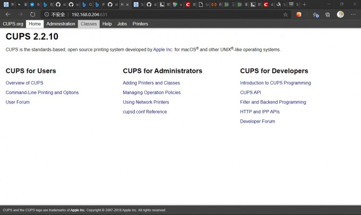Screen dimensions: 361x215
Task: Open the cupsd.conf Reference link
Action: coord(144,111)
